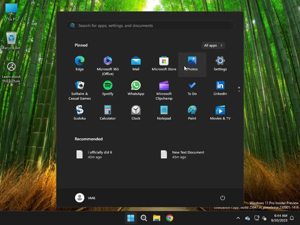
Task: Open the power options button
Action: point(223,198)
